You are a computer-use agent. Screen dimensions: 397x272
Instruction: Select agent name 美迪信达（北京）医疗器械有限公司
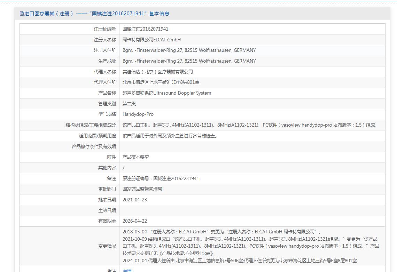[158, 72]
